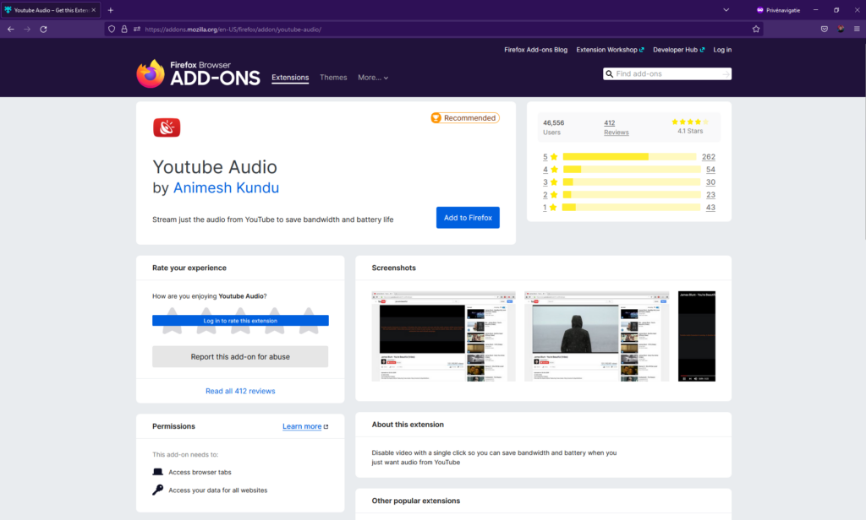Click the Firefox Add-ons logo
Viewport: 866px width, 520px height.
(x=198, y=74)
